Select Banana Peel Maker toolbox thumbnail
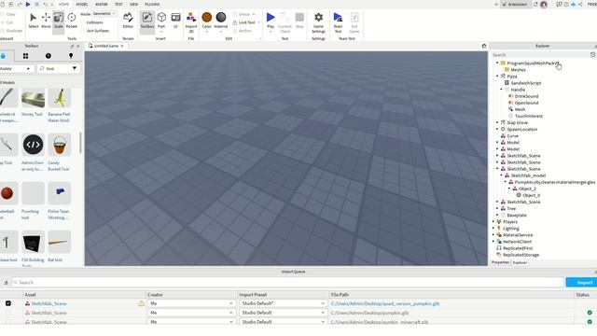Image resolution: width=597 pixels, height=336 pixels. point(60,99)
